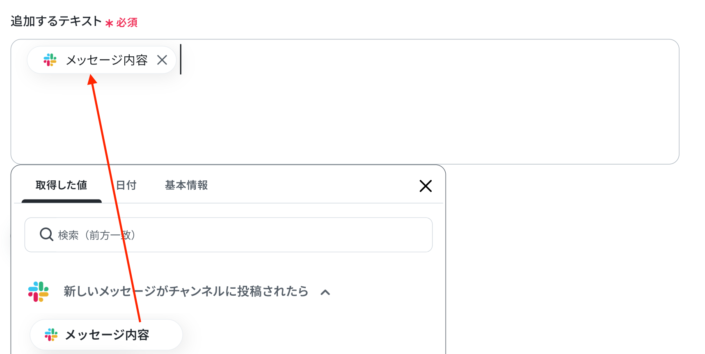Click the black underline of the active tab
Screen dimensions: 705x354
click(62, 201)
